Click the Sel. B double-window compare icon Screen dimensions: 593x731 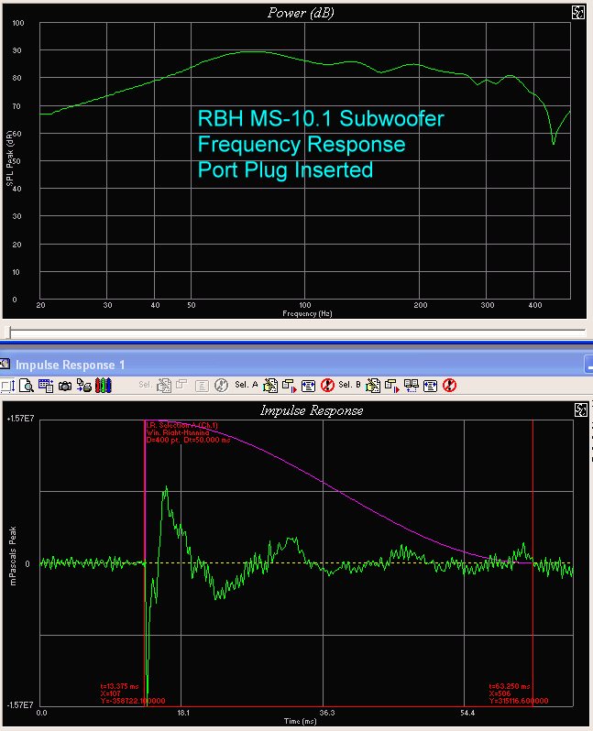point(411,386)
